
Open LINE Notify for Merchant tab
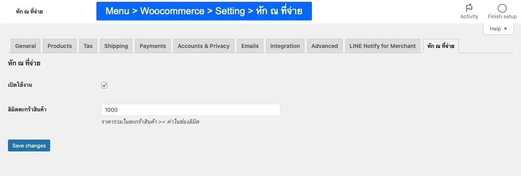pyautogui.click(x=382, y=46)
